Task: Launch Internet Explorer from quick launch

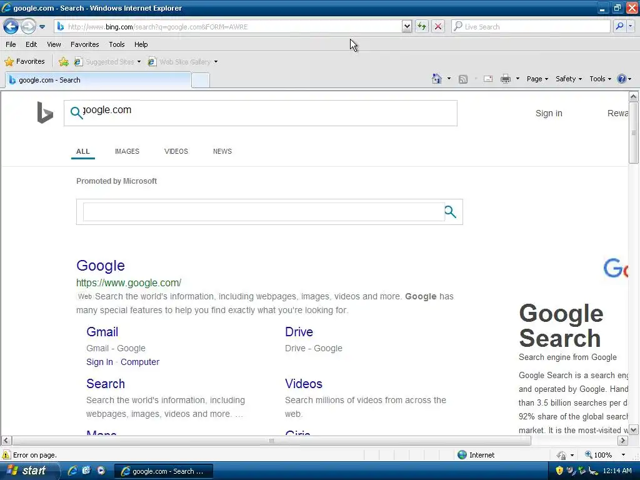Action: pos(72,471)
